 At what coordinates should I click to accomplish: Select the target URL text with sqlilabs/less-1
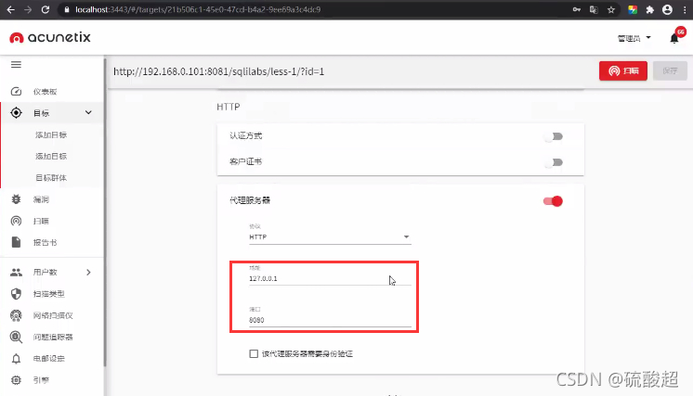(219, 71)
